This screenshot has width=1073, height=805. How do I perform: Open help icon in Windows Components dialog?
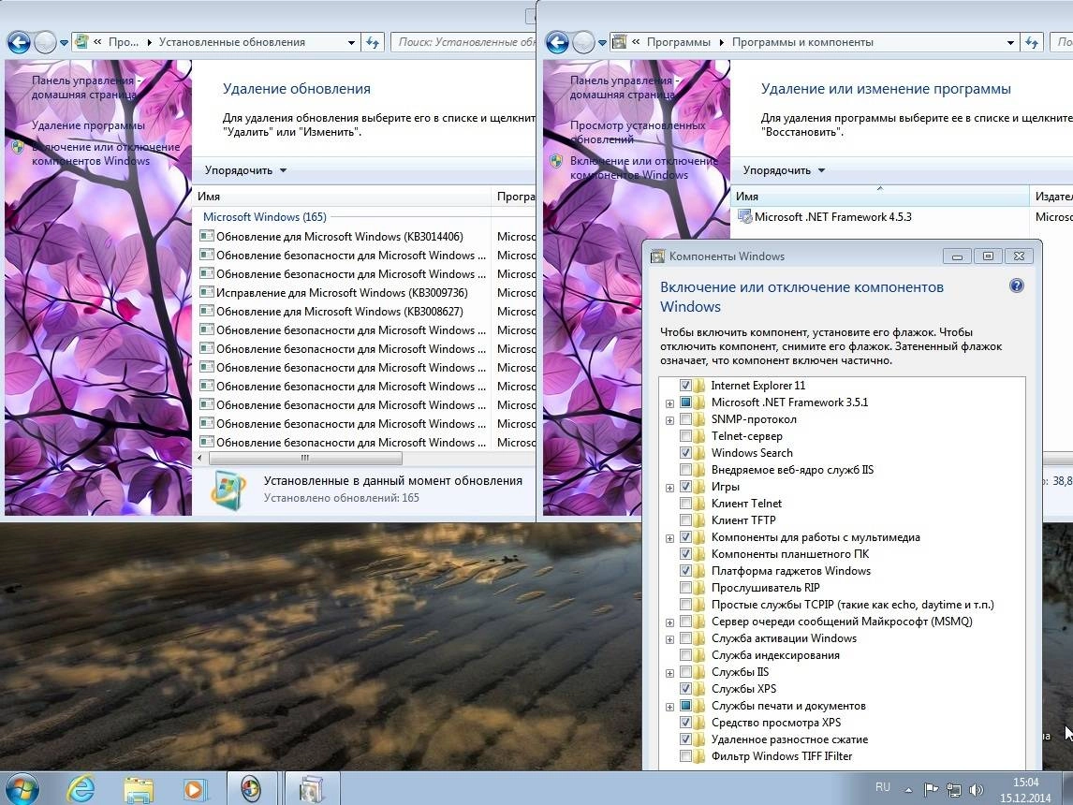point(1017,285)
